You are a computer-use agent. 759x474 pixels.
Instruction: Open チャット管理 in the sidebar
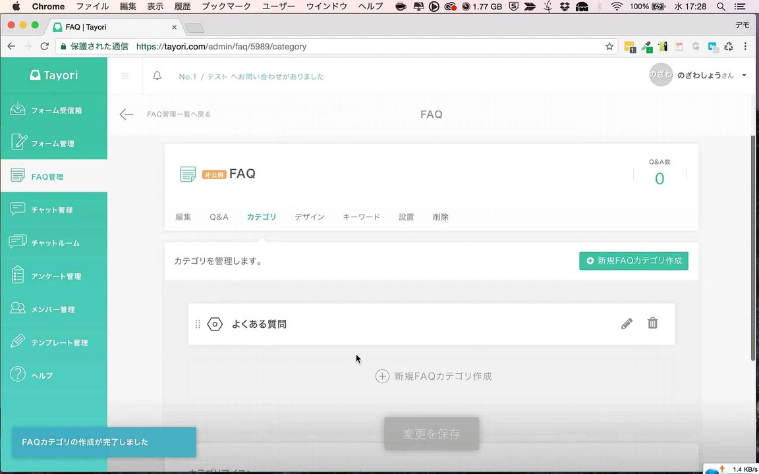(53, 210)
